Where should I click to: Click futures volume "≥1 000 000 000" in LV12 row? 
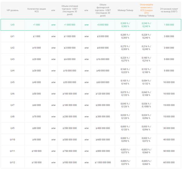(x=103, y=162)
